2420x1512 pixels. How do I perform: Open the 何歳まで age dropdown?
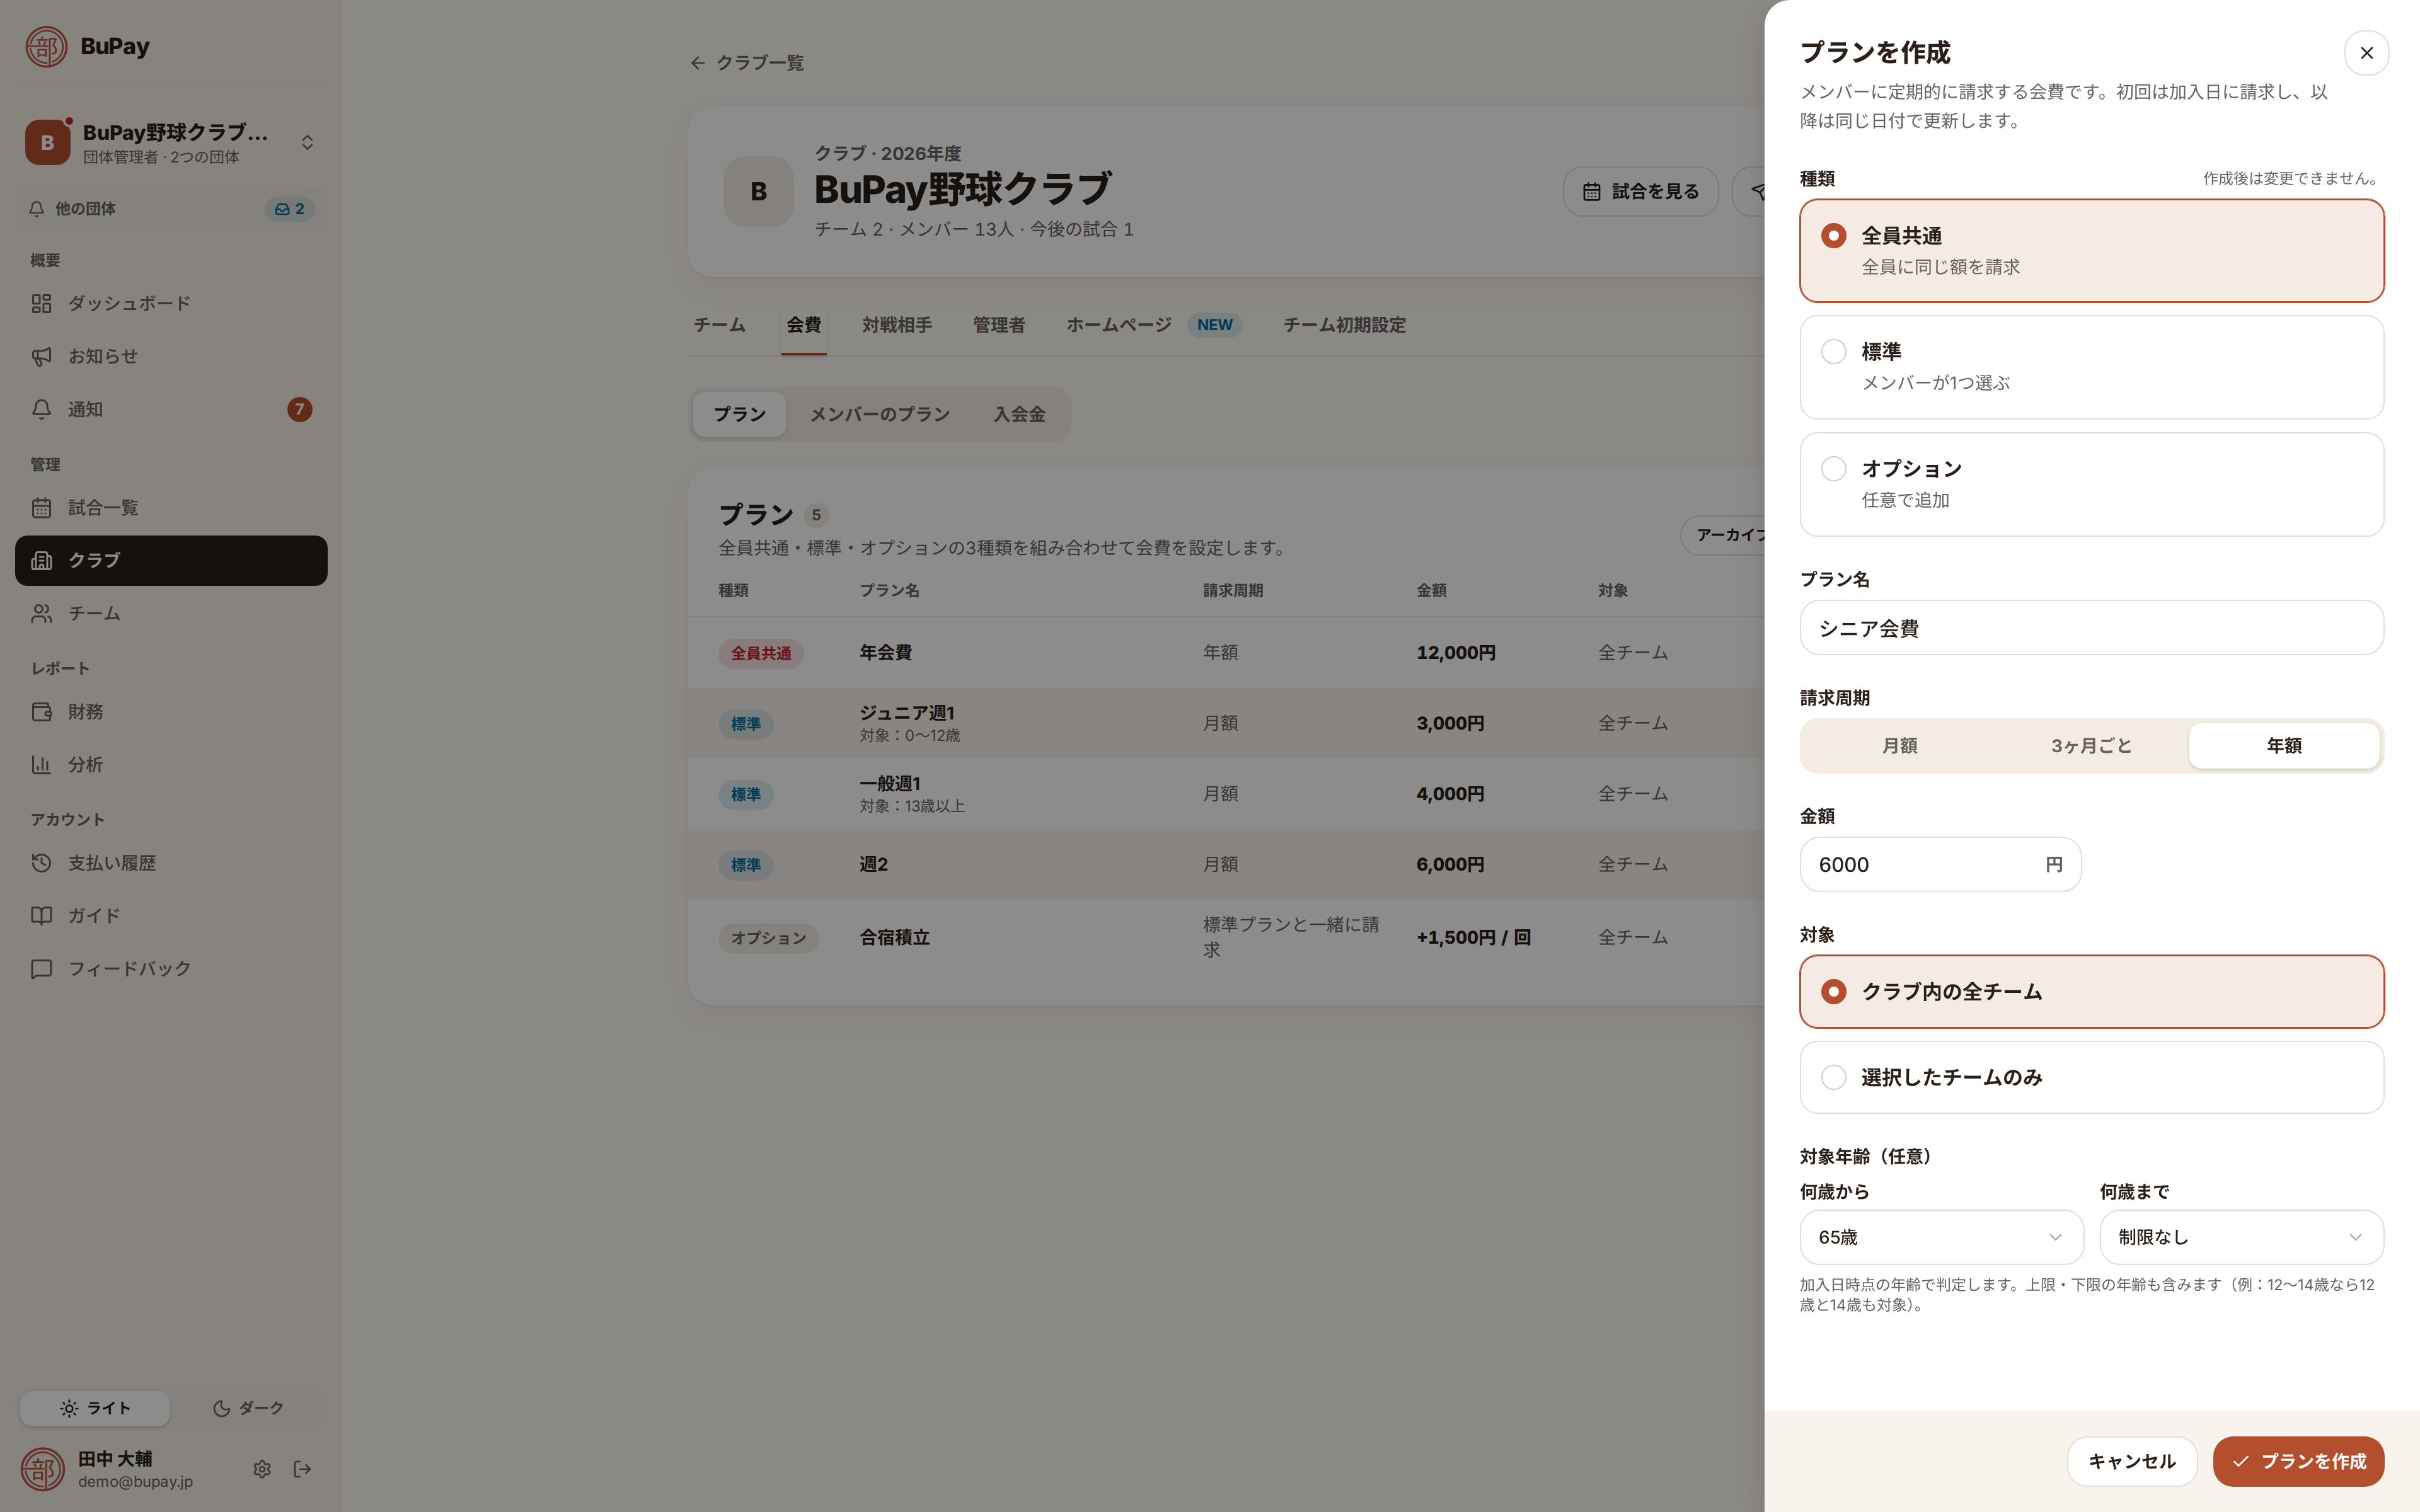[2241, 1238]
